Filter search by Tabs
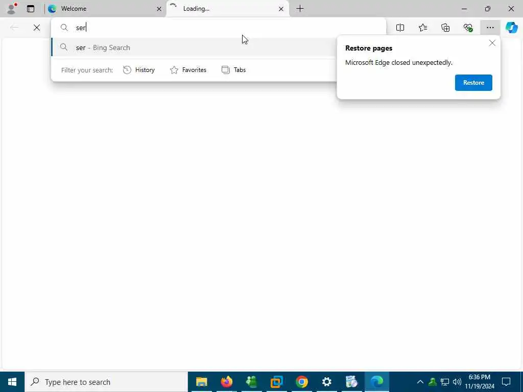 coord(234,70)
